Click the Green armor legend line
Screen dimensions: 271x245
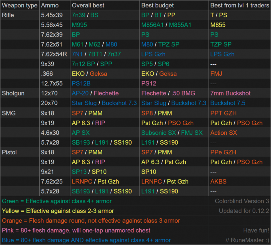(57, 201)
